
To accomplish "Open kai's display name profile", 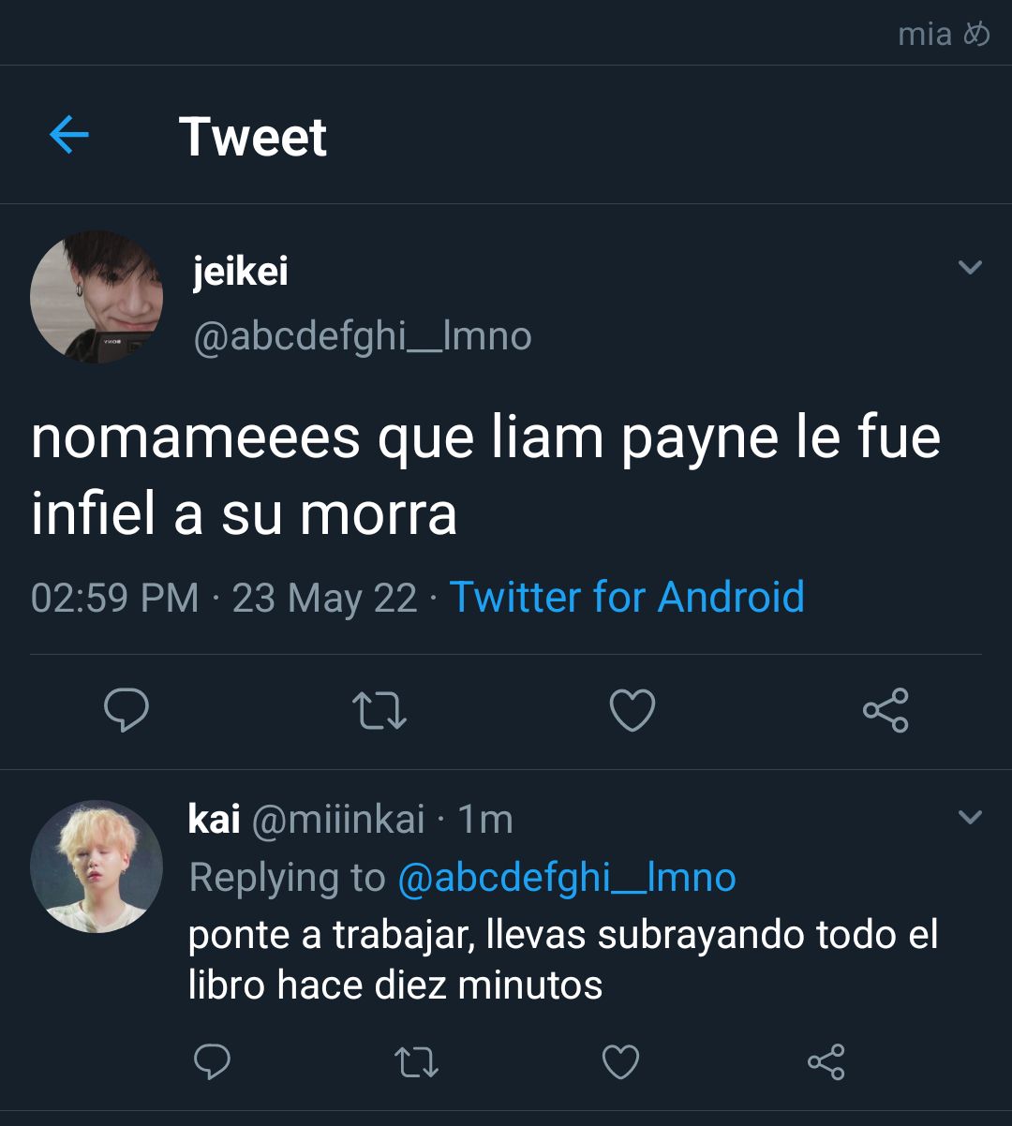I will click(x=215, y=819).
